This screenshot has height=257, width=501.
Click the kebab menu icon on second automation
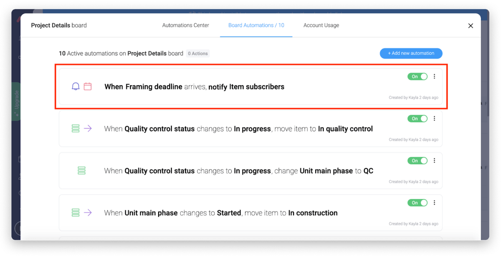click(x=434, y=118)
